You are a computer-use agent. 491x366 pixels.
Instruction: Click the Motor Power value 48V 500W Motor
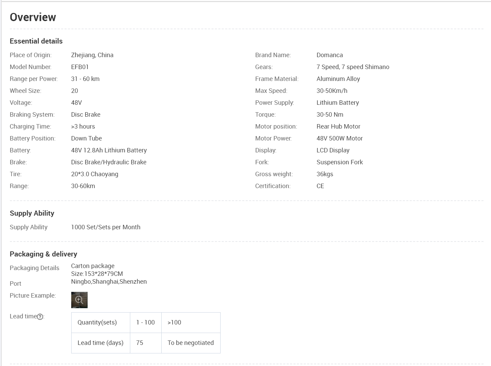tap(339, 138)
